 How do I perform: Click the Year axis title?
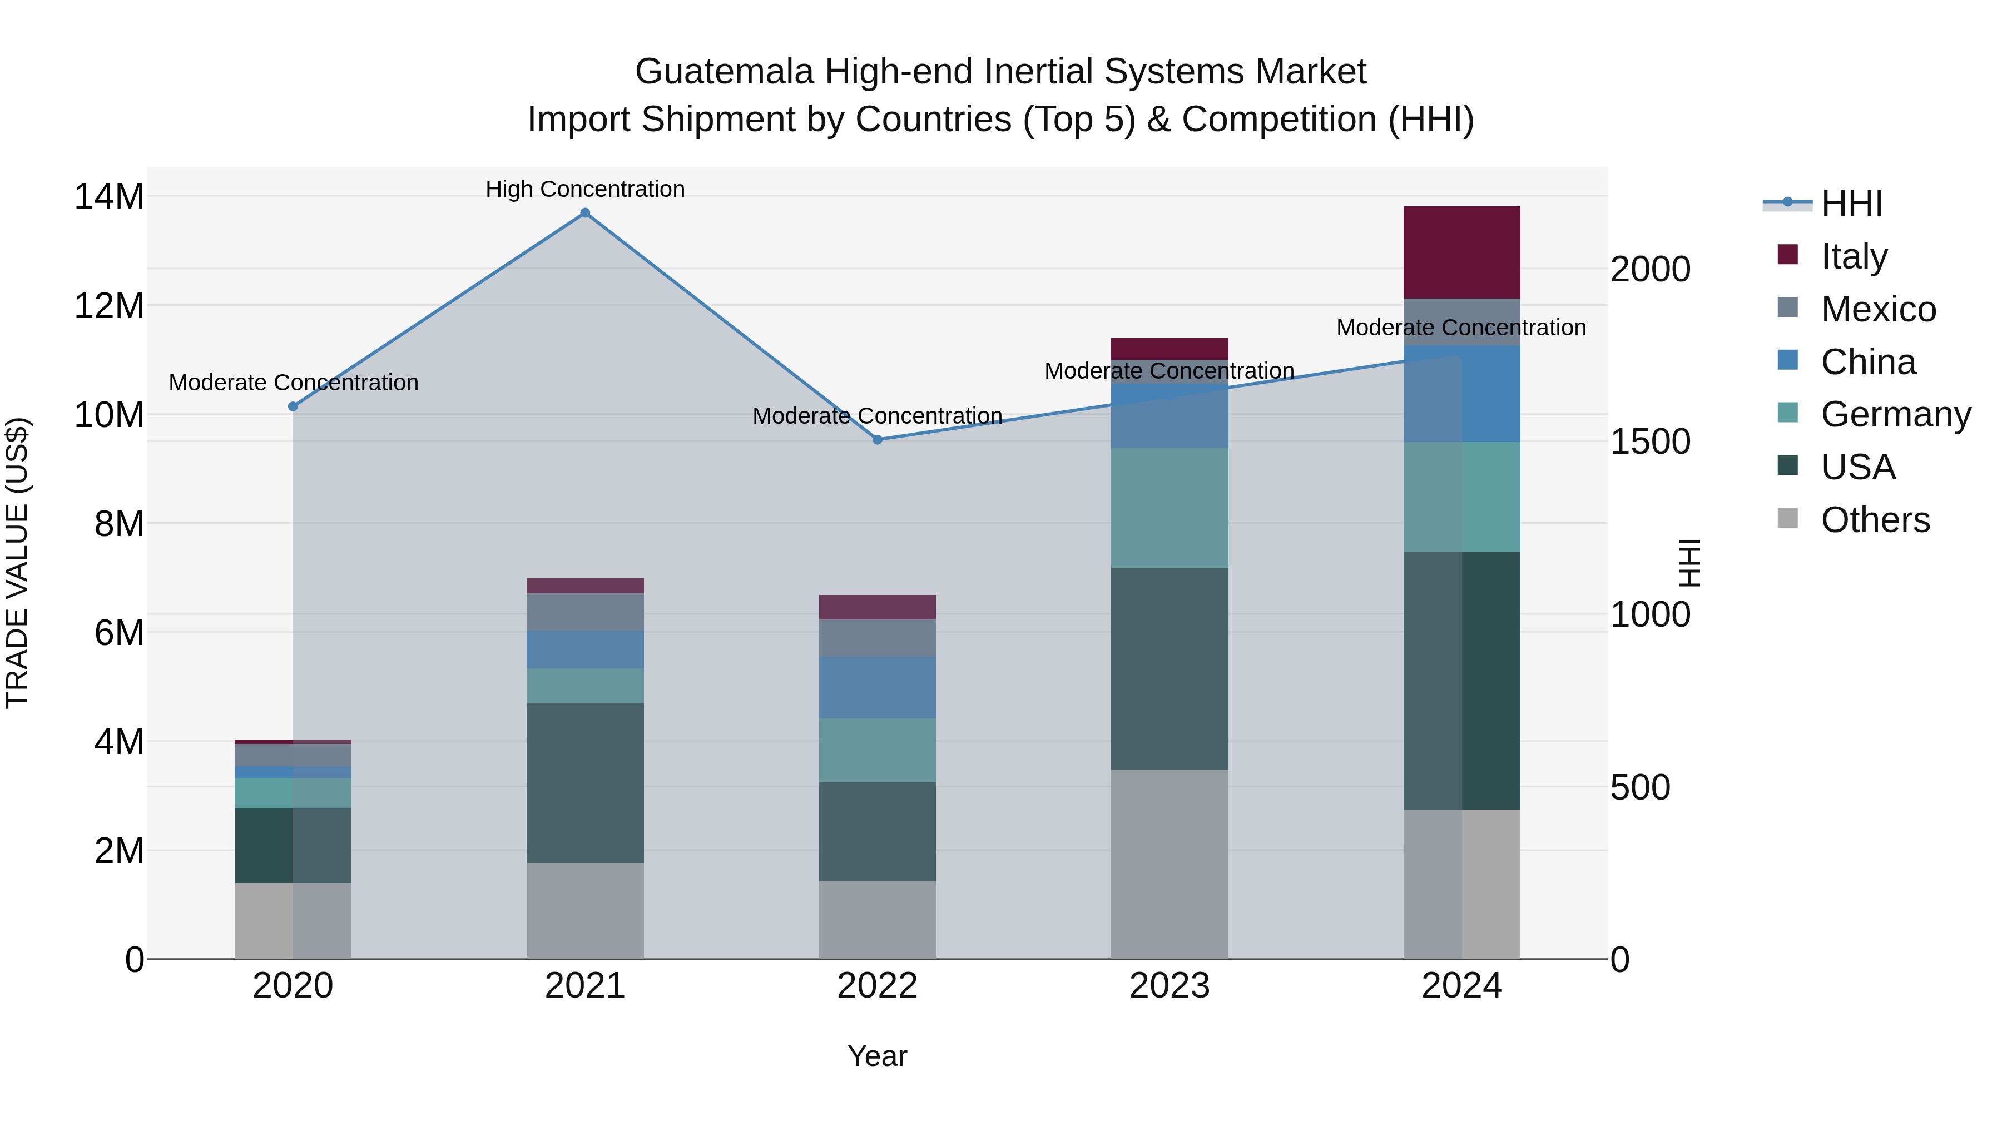[878, 1056]
